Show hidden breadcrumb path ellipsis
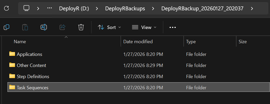This screenshot has width=270, height=104. [x=50, y=8]
